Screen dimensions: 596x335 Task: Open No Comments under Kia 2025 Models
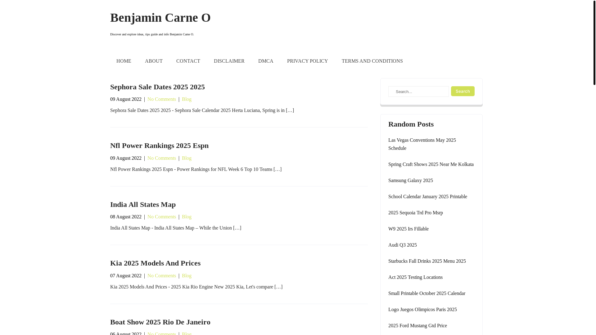162,276
